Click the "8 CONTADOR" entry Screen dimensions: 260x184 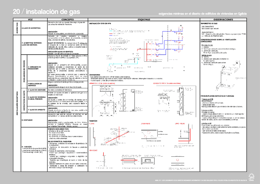click(27, 120)
